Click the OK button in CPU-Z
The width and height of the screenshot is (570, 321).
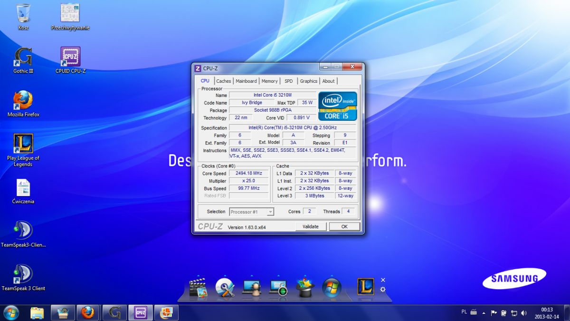coord(344,227)
